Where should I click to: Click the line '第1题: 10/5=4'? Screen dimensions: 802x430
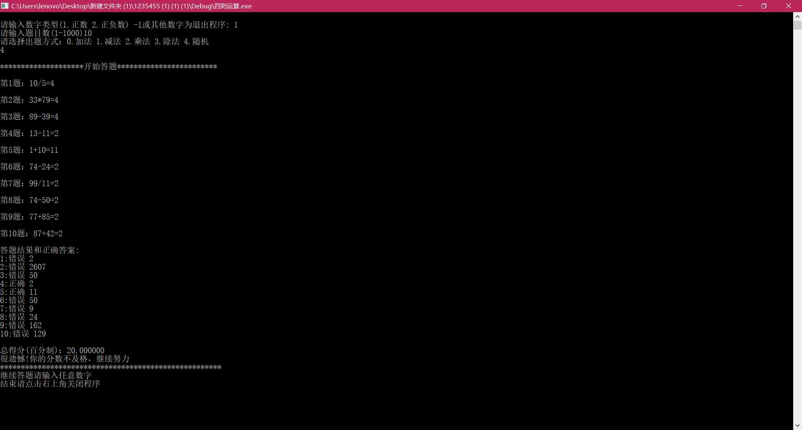pos(27,83)
